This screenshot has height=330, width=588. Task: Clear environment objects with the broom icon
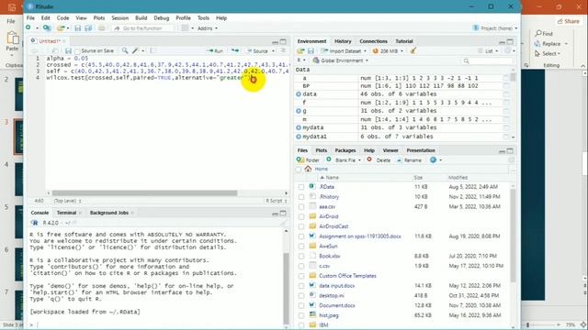413,51
